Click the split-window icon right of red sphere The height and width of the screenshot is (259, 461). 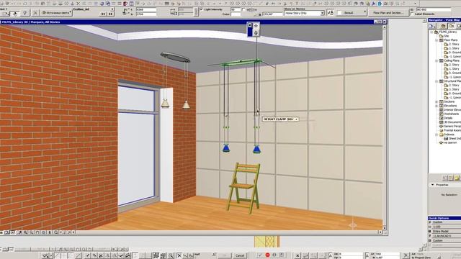131,4
